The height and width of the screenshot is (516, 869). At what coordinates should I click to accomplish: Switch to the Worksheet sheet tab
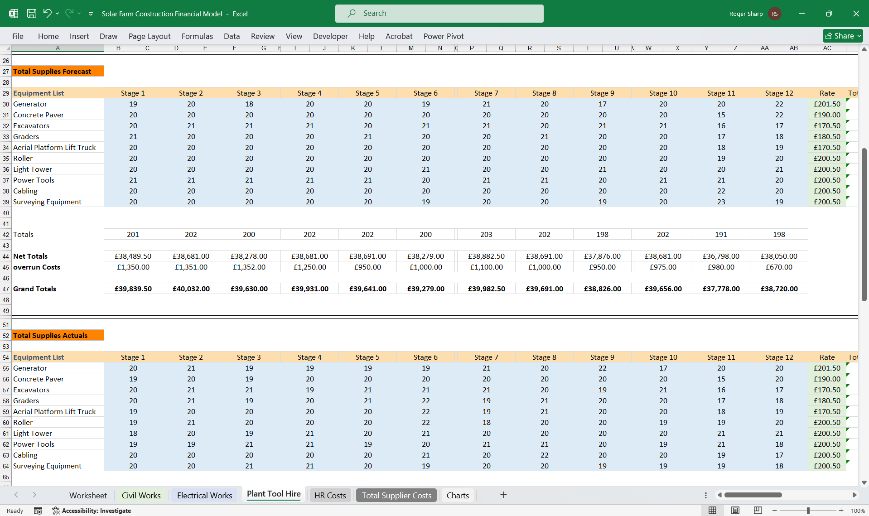click(88, 495)
